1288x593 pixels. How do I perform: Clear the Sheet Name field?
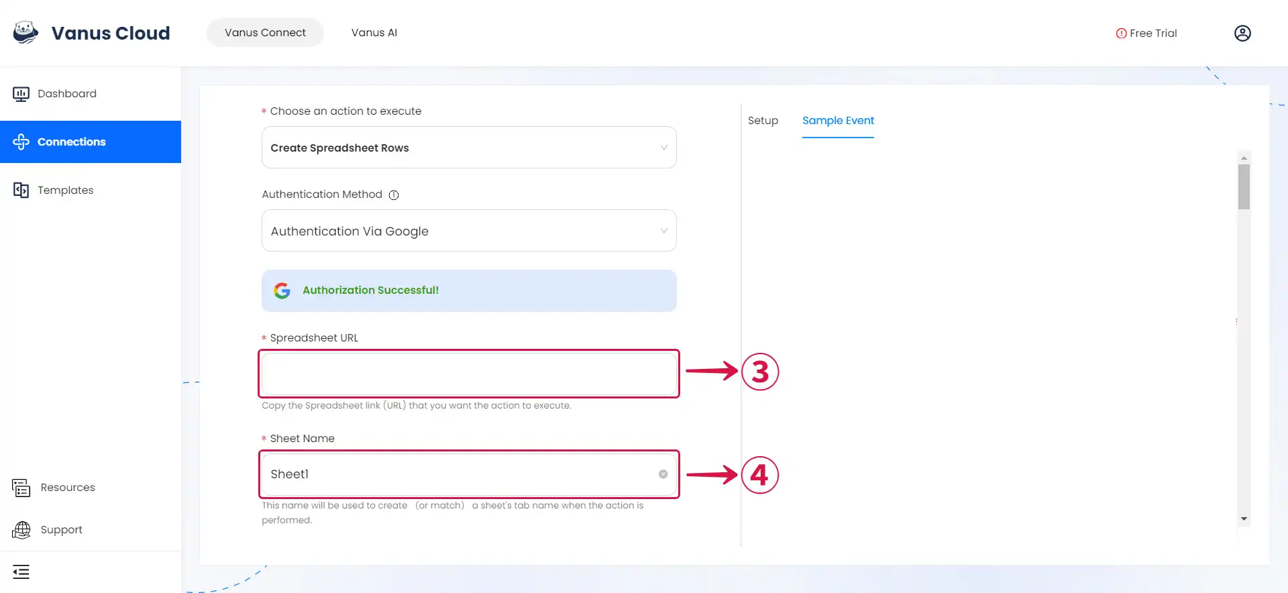(x=663, y=474)
